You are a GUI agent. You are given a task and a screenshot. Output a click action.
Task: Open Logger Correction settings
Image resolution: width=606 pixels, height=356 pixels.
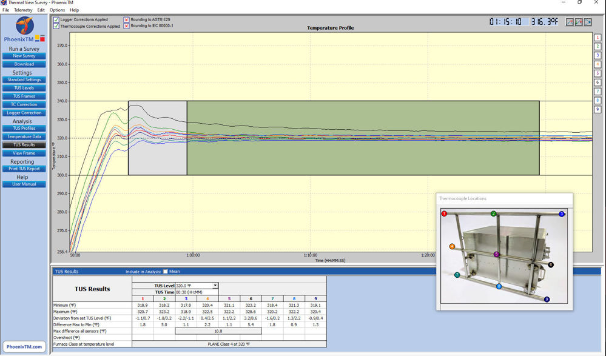point(24,113)
